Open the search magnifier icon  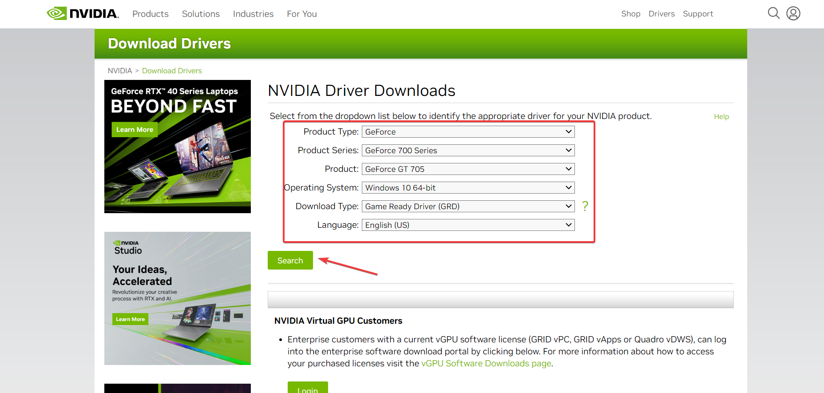[773, 13]
